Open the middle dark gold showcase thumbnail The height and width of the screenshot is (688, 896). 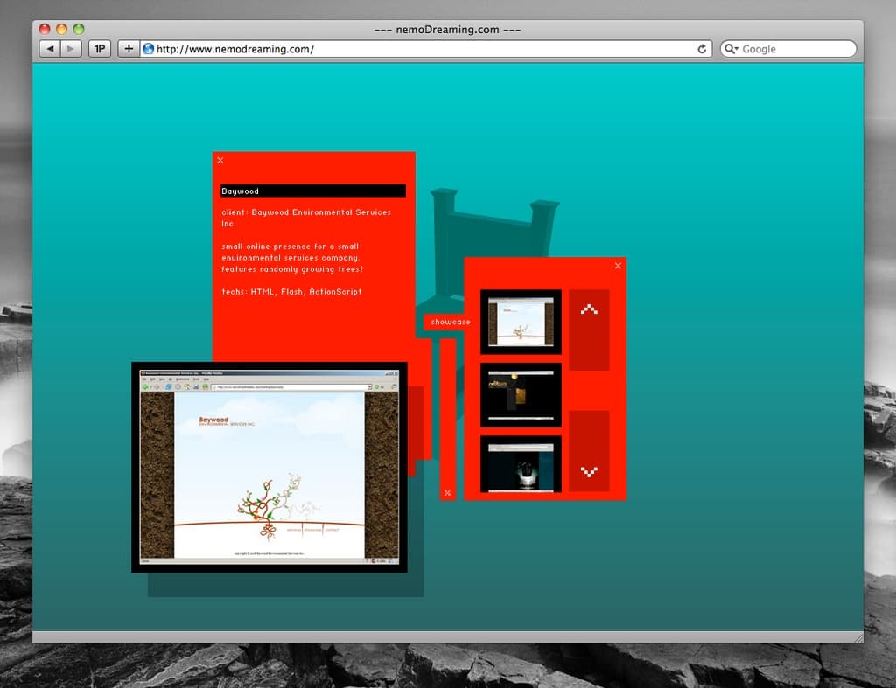coord(521,394)
